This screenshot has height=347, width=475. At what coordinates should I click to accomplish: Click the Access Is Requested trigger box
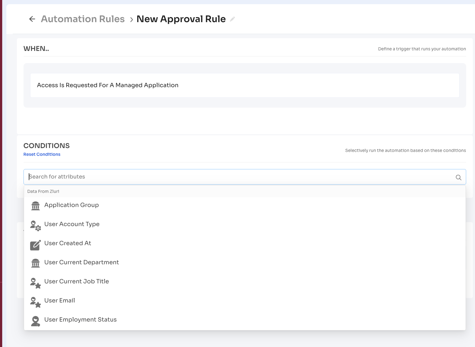click(245, 85)
